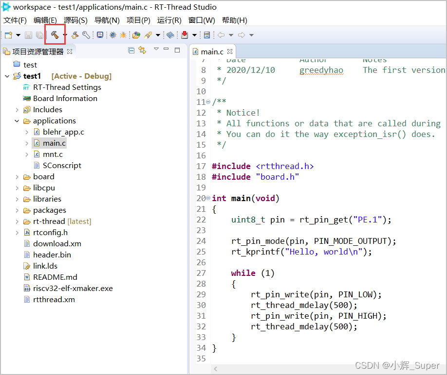The image size is (447, 375).
Task: Open the project explorer view menu triangle
Action: pyautogui.click(x=156, y=49)
